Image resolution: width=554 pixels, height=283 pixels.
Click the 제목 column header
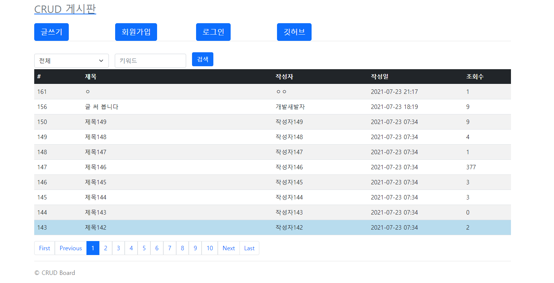coord(91,77)
